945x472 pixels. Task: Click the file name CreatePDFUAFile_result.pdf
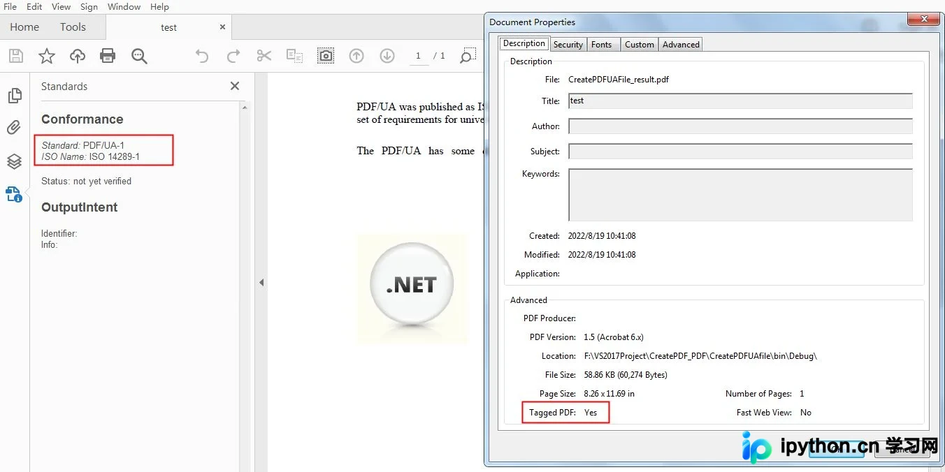pyautogui.click(x=619, y=80)
